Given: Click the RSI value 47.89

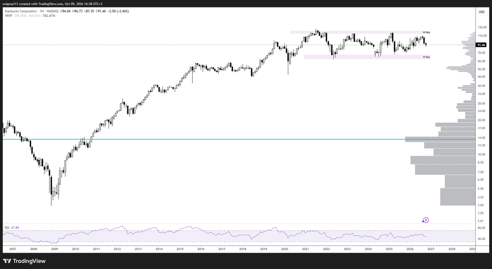Looking at the screenshot, I should tap(15, 228).
